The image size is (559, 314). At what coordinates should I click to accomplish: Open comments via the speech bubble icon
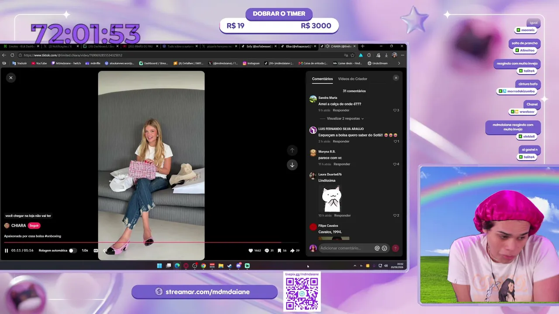tap(267, 250)
